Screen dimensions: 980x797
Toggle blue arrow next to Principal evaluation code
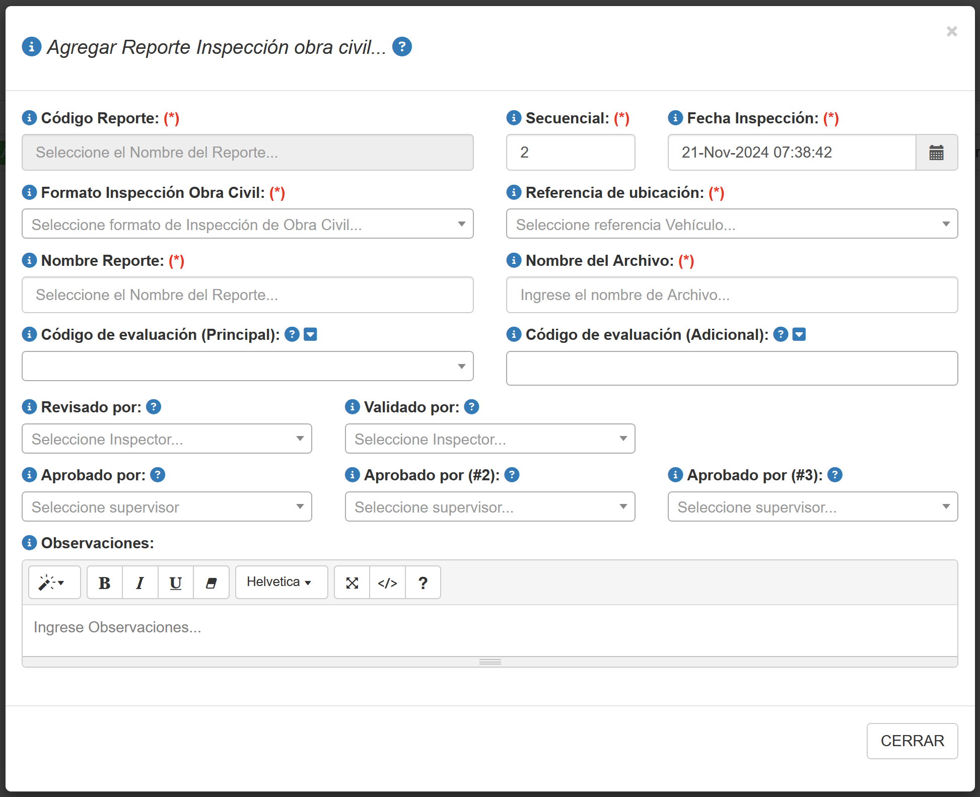(311, 334)
